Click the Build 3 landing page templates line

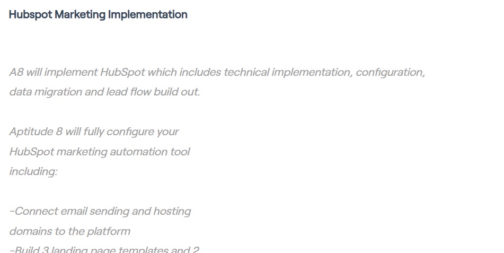coord(104,249)
